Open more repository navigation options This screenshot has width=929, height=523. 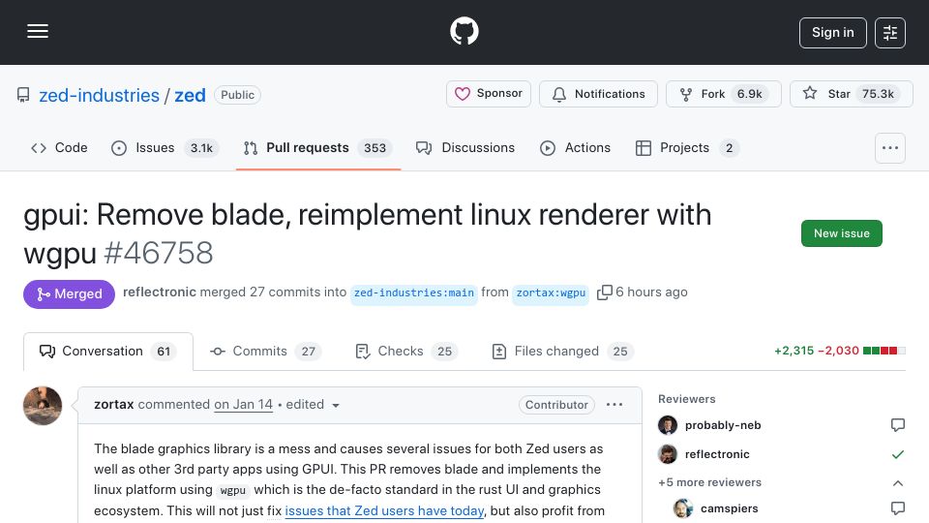click(x=890, y=148)
